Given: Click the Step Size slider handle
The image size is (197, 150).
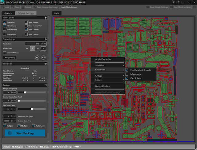Looking at the screenshot, I should (32, 109).
